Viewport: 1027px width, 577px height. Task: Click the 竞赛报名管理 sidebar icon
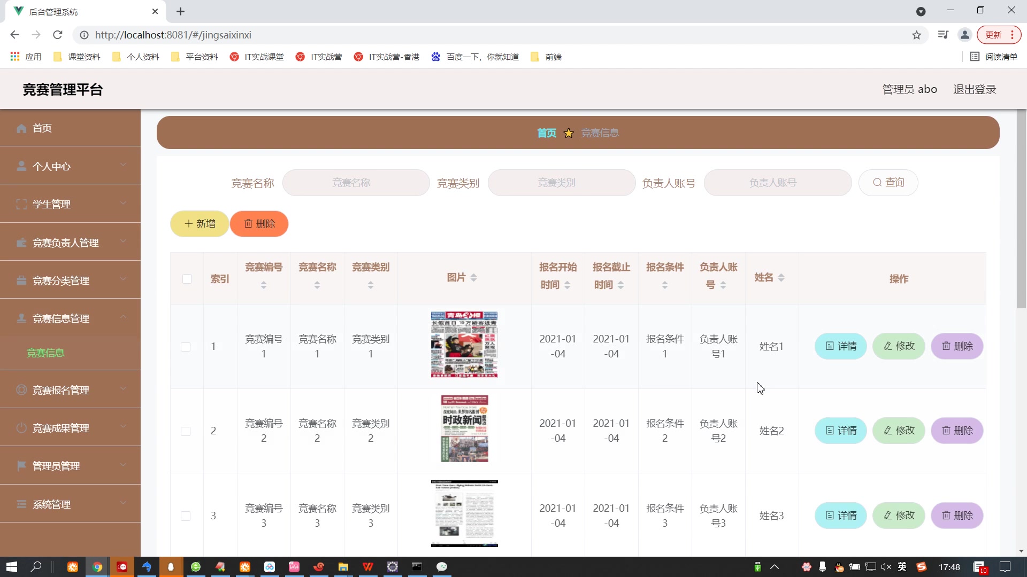[21, 390]
